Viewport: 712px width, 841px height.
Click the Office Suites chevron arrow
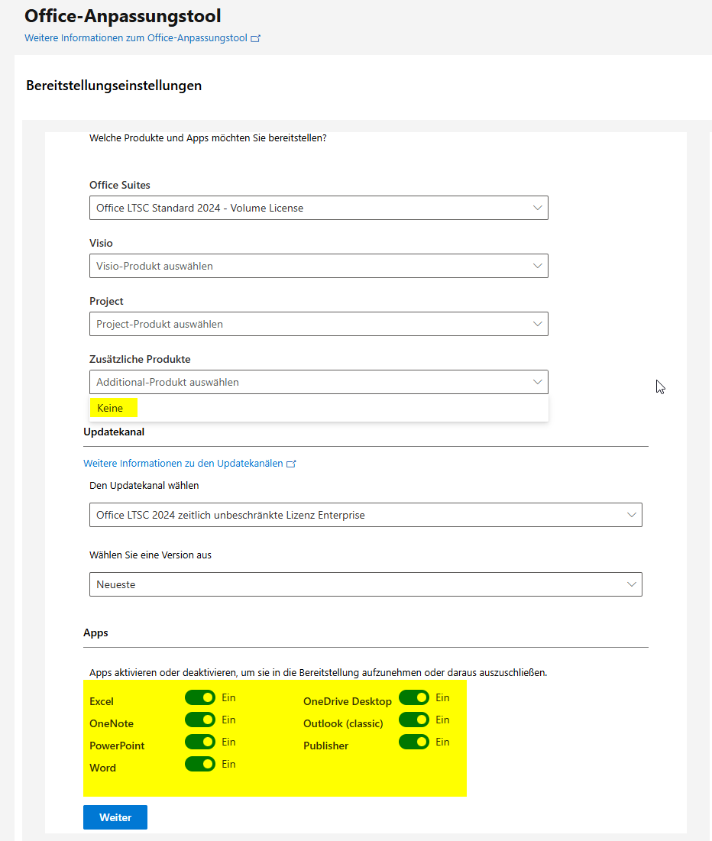coord(537,208)
